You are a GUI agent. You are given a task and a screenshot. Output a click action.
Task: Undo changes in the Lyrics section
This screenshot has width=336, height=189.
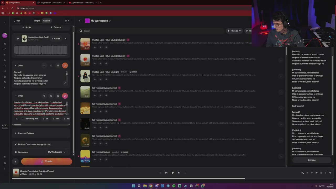click(x=44, y=65)
